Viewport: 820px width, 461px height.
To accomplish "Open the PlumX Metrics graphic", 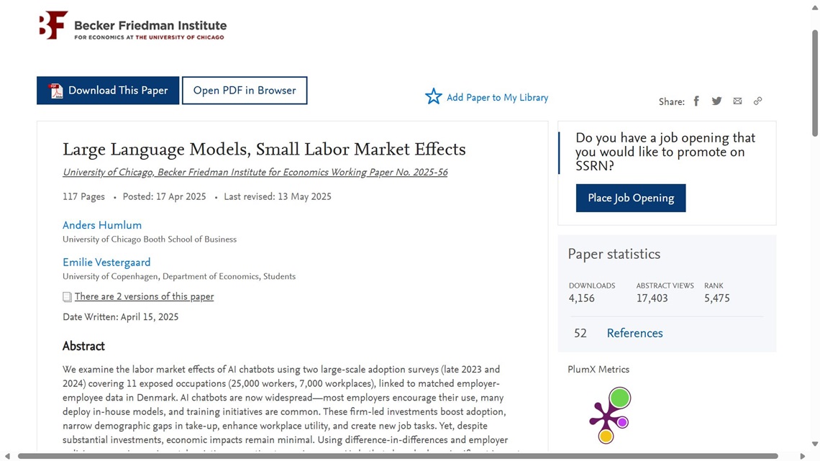I will tap(610, 416).
